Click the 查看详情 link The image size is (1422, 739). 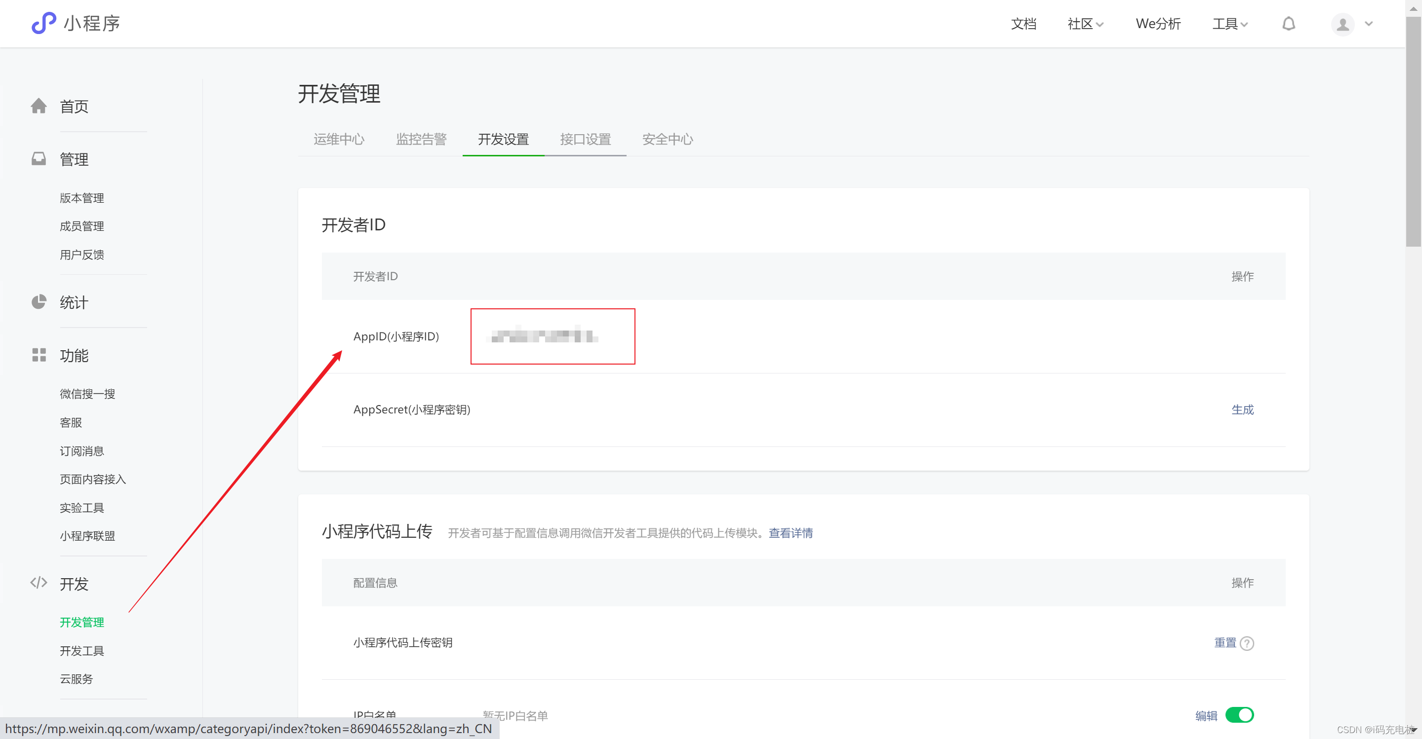pos(790,533)
